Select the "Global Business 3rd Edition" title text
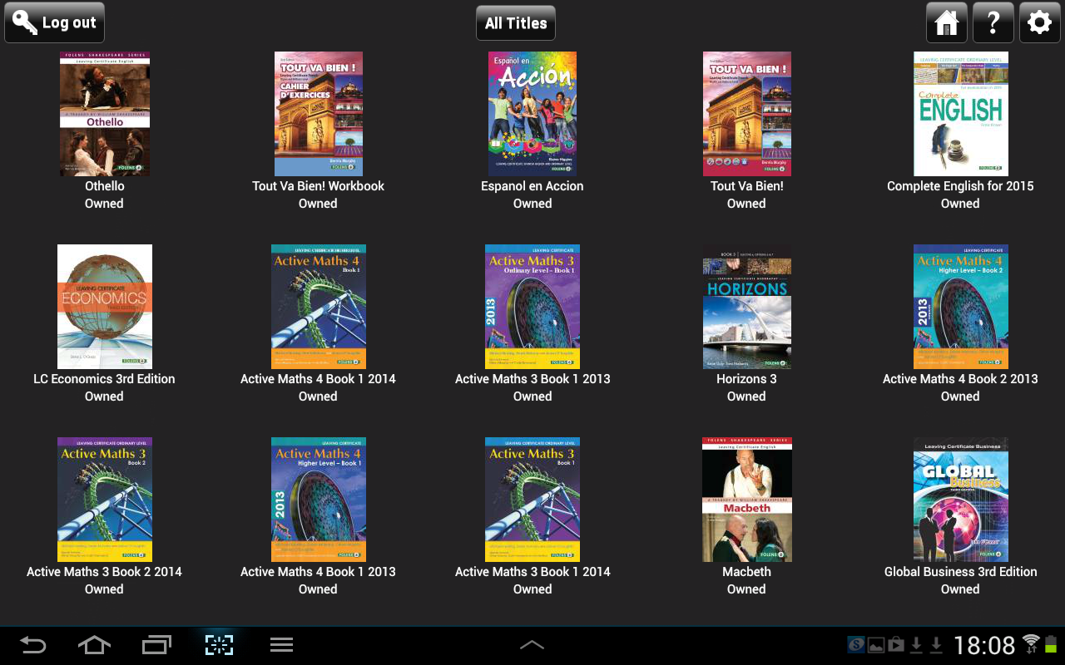1065x665 pixels. tap(961, 572)
